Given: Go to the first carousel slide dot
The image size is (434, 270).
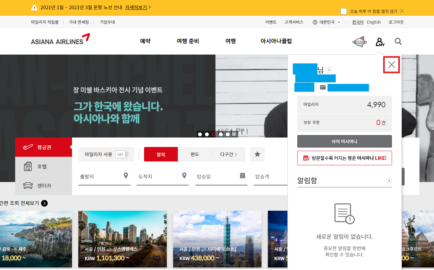Looking at the screenshot, I should coord(200,134).
